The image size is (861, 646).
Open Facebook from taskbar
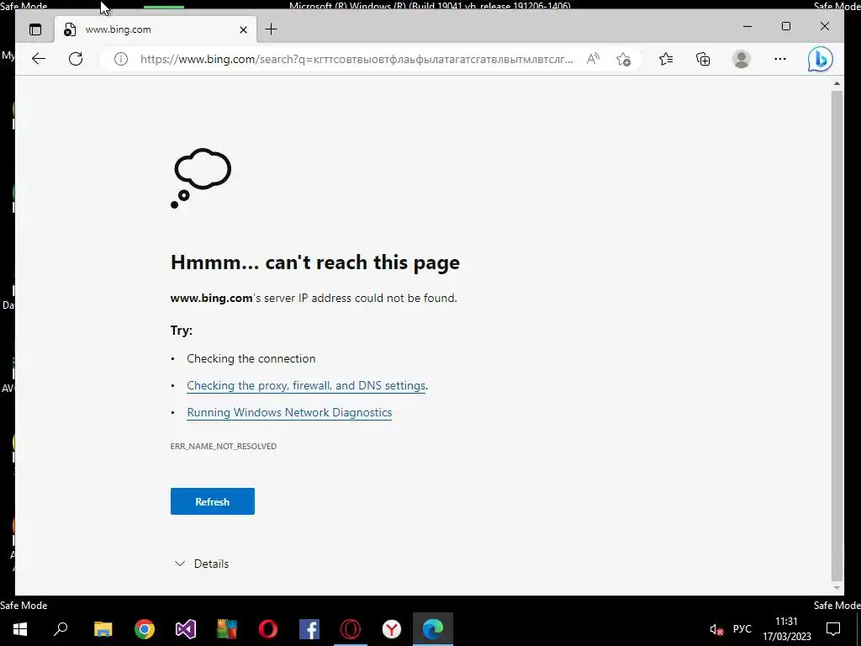pos(309,629)
